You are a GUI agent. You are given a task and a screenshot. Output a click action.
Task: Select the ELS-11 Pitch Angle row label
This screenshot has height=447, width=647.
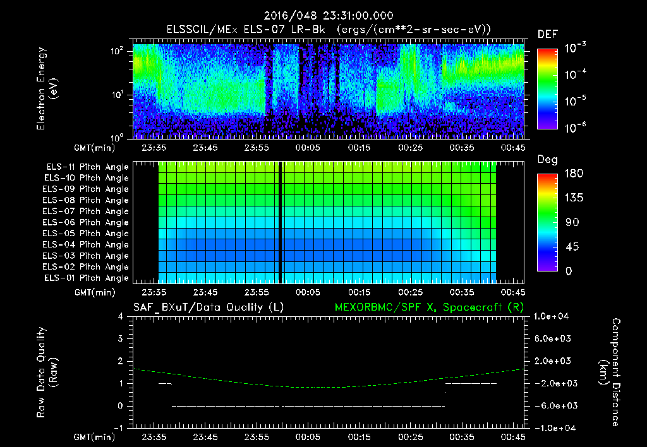[x=87, y=167]
